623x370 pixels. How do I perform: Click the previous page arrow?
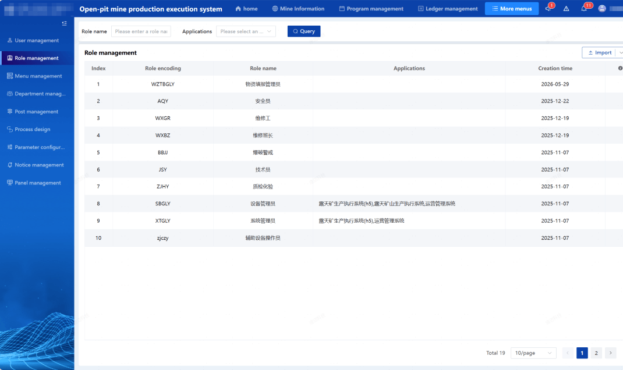(568, 353)
